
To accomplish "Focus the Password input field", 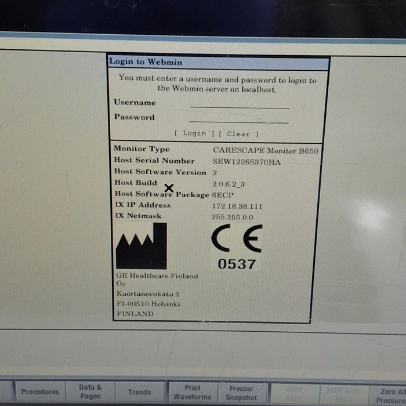I will pyautogui.click(x=239, y=118).
